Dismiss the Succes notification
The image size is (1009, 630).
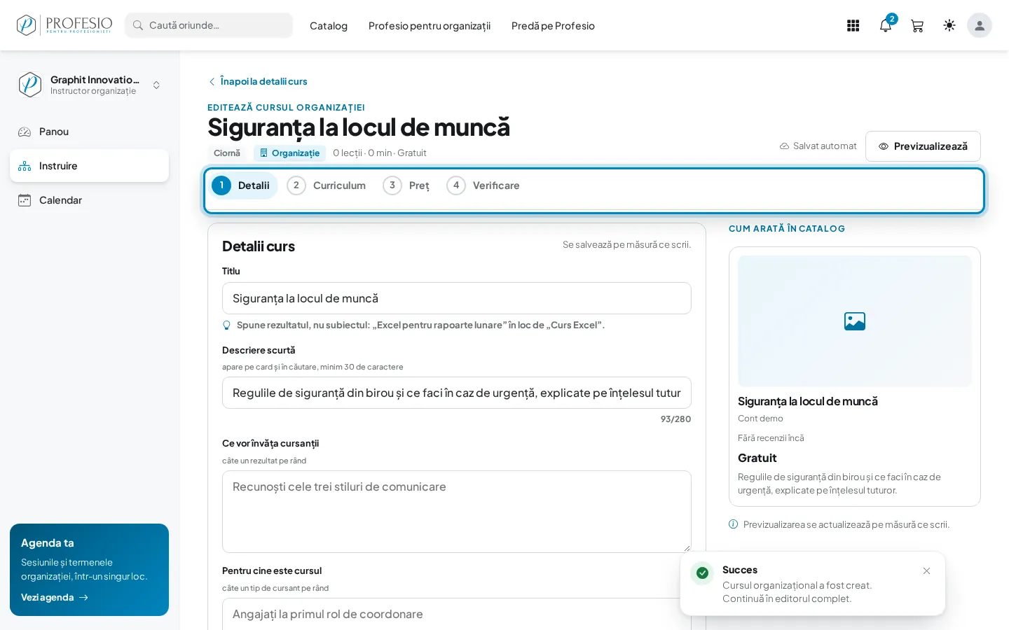926,571
